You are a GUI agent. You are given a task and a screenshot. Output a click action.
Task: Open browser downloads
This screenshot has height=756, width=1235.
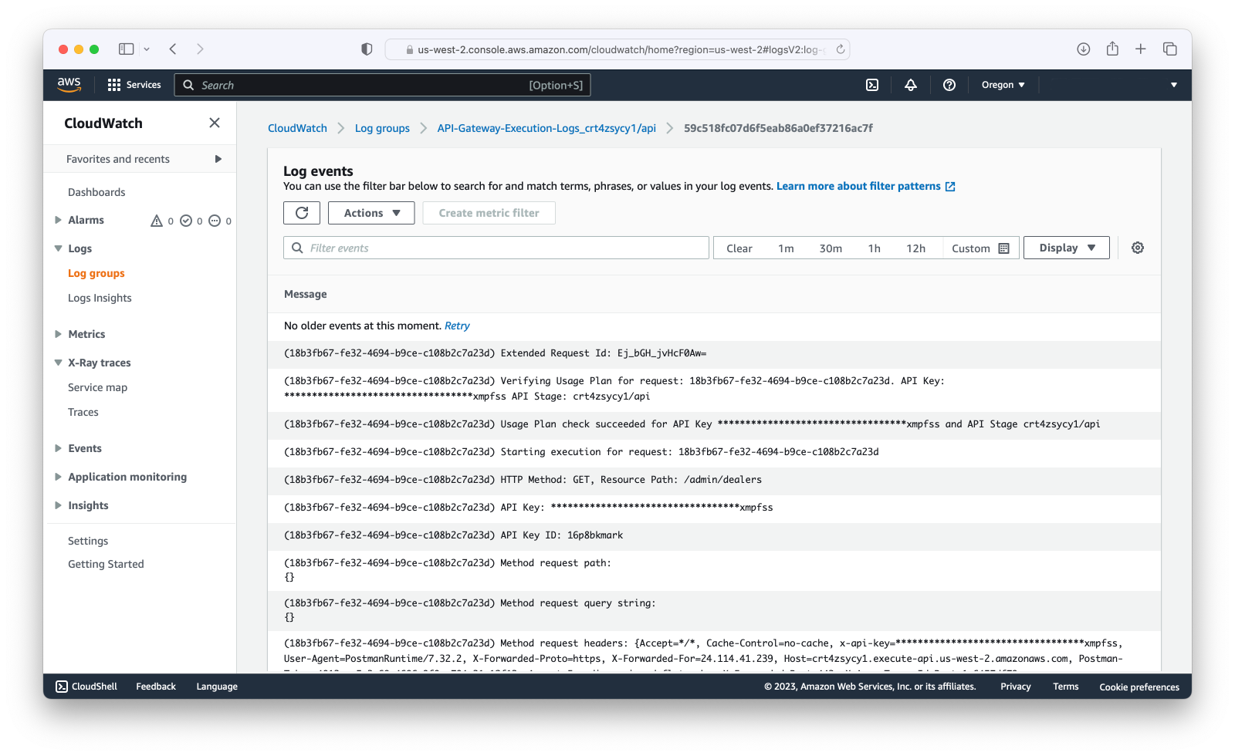[1084, 49]
